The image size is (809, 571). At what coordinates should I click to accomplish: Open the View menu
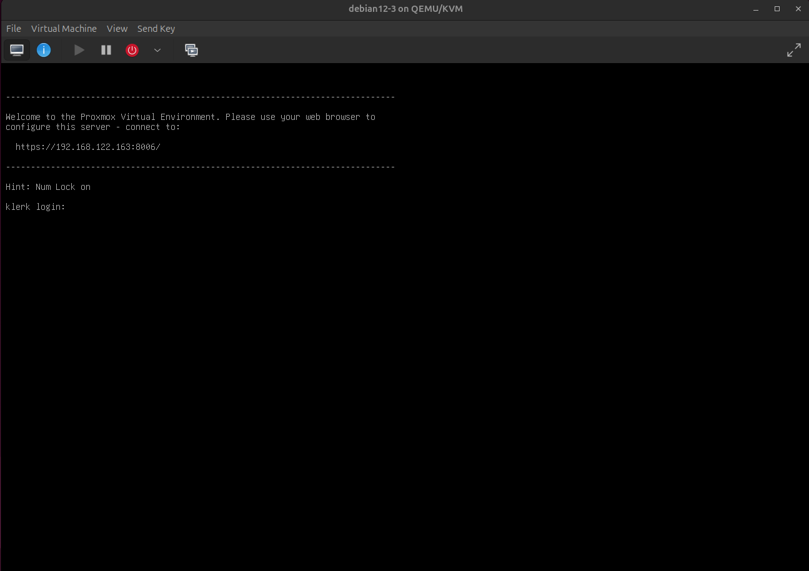117,28
